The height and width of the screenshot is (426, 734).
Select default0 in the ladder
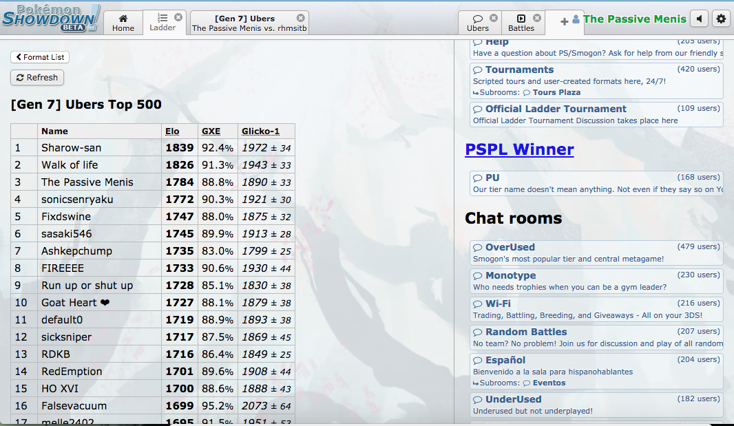pyautogui.click(x=62, y=320)
